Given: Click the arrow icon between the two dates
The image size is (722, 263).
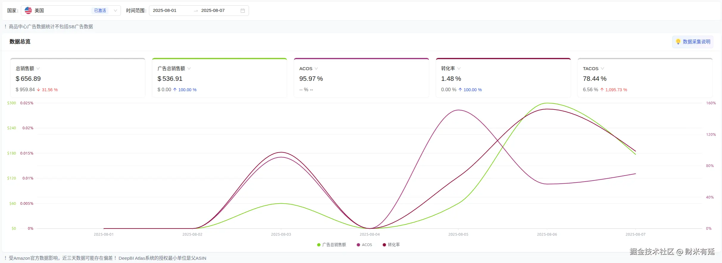Looking at the screenshot, I should click(x=196, y=11).
